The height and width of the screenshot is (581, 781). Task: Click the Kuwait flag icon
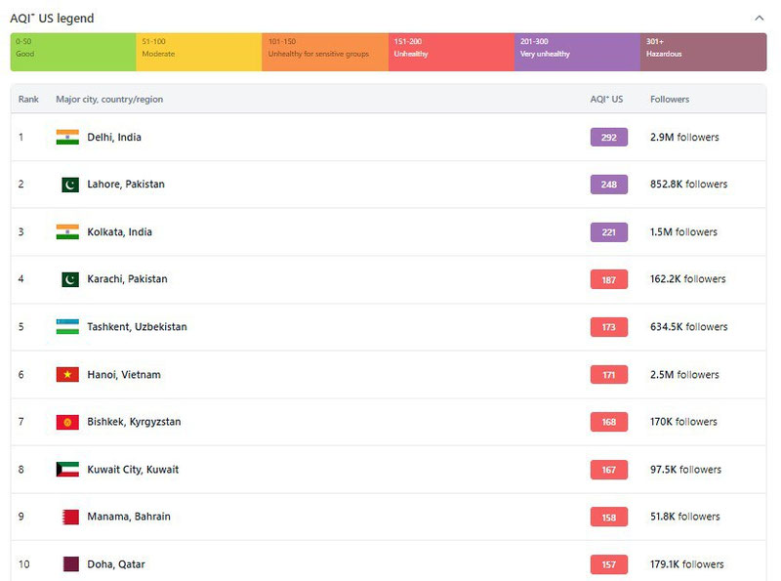(67, 470)
